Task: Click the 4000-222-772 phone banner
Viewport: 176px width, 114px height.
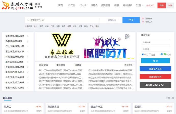Action: (155, 85)
